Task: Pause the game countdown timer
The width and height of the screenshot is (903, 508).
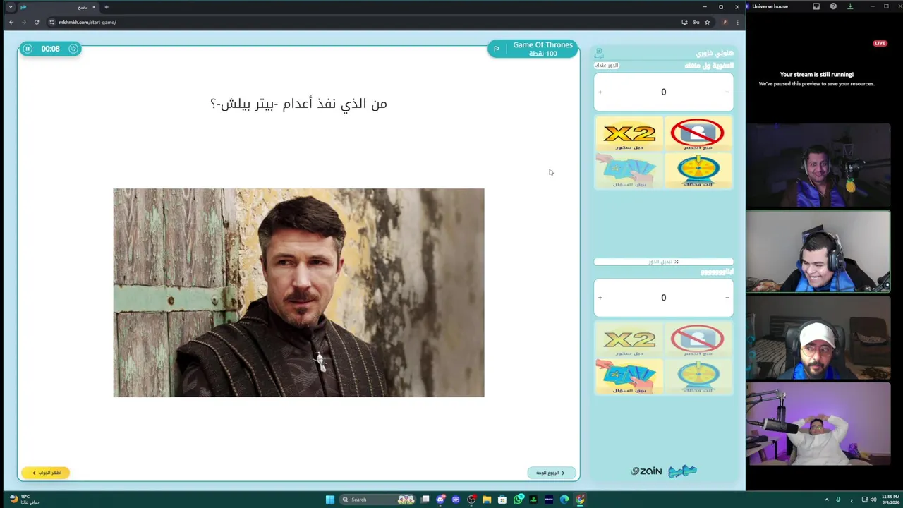Action: [x=28, y=49]
